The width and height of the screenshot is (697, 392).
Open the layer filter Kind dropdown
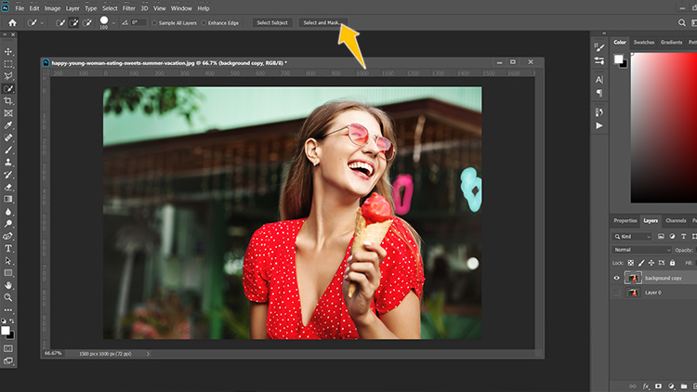coord(633,237)
